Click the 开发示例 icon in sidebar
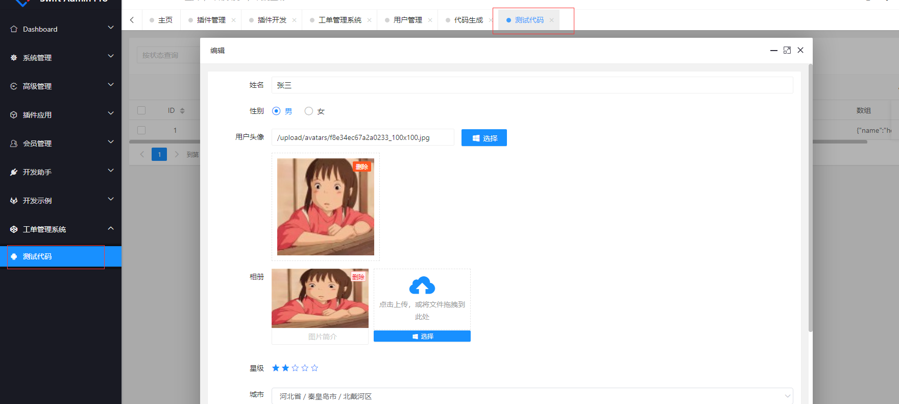 (14, 201)
